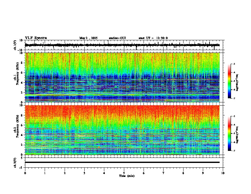The image size is (251, 194).
Task: Click time axis tick label "8"
Action: 183,173
